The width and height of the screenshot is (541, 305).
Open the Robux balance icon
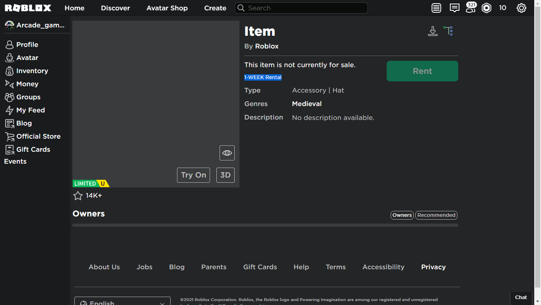(487, 8)
